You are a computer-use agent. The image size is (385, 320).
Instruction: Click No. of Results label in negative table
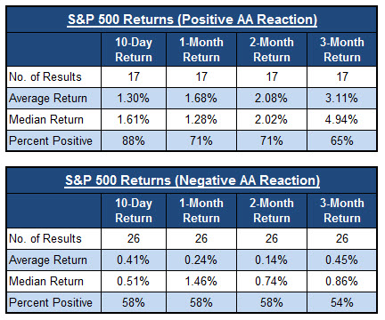click(x=45, y=238)
